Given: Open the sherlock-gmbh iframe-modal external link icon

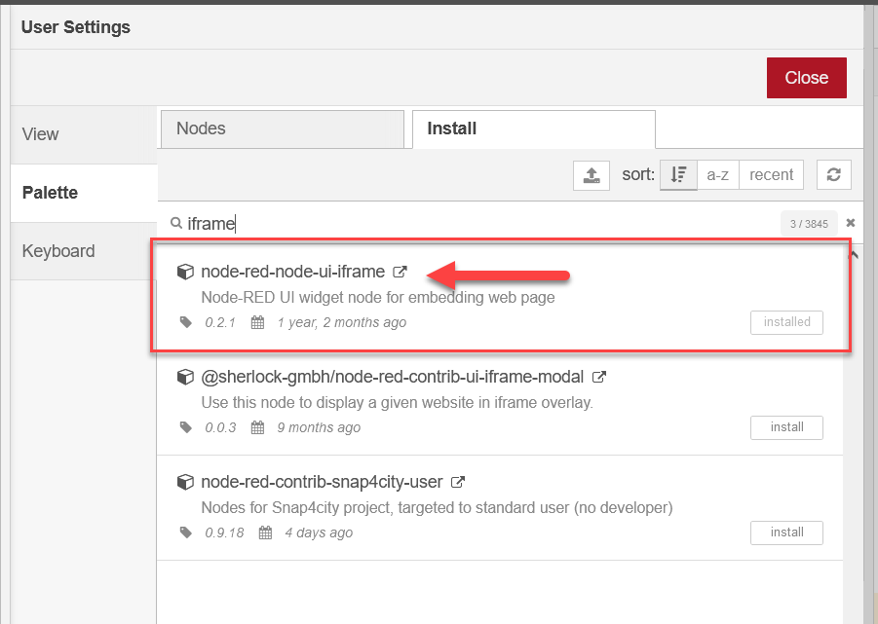Looking at the screenshot, I should click(x=598, y=377).
